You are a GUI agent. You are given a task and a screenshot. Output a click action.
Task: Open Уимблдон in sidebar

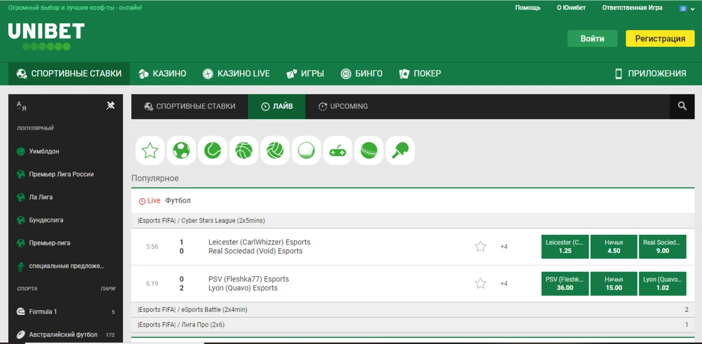66,152
